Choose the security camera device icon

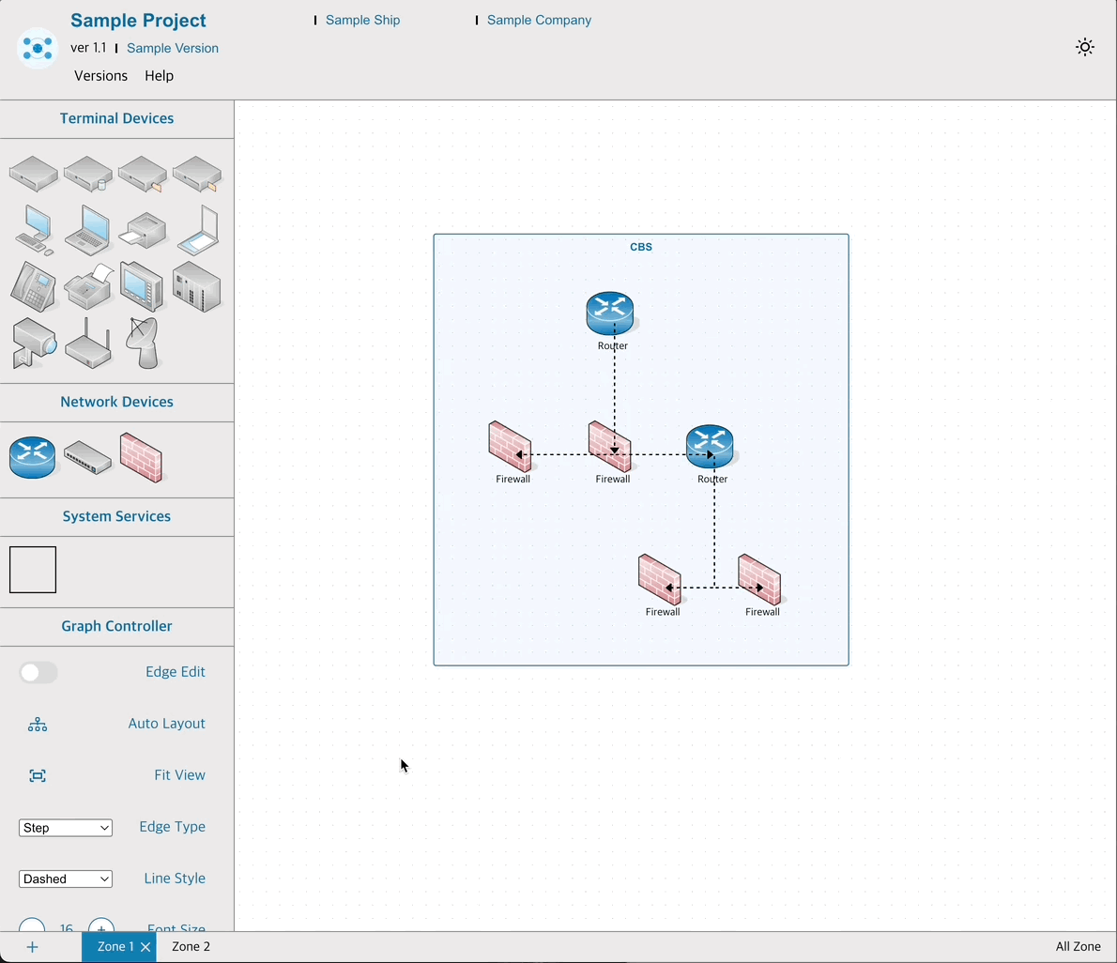[34, 343]
